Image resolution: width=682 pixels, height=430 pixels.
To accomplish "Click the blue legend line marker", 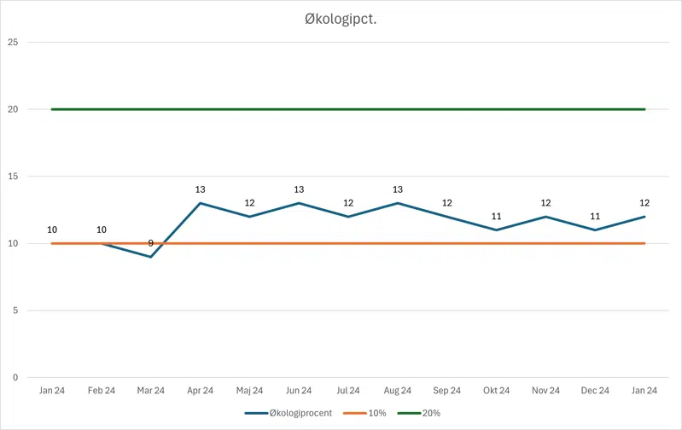I will 255,413.
